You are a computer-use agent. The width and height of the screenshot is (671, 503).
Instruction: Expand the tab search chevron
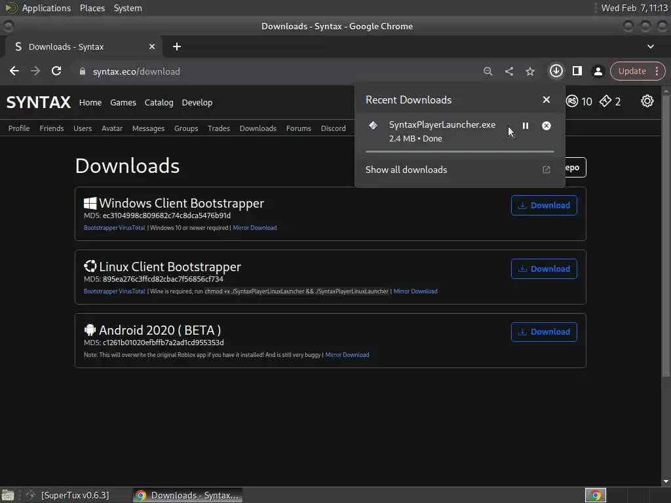click(651, 47)
